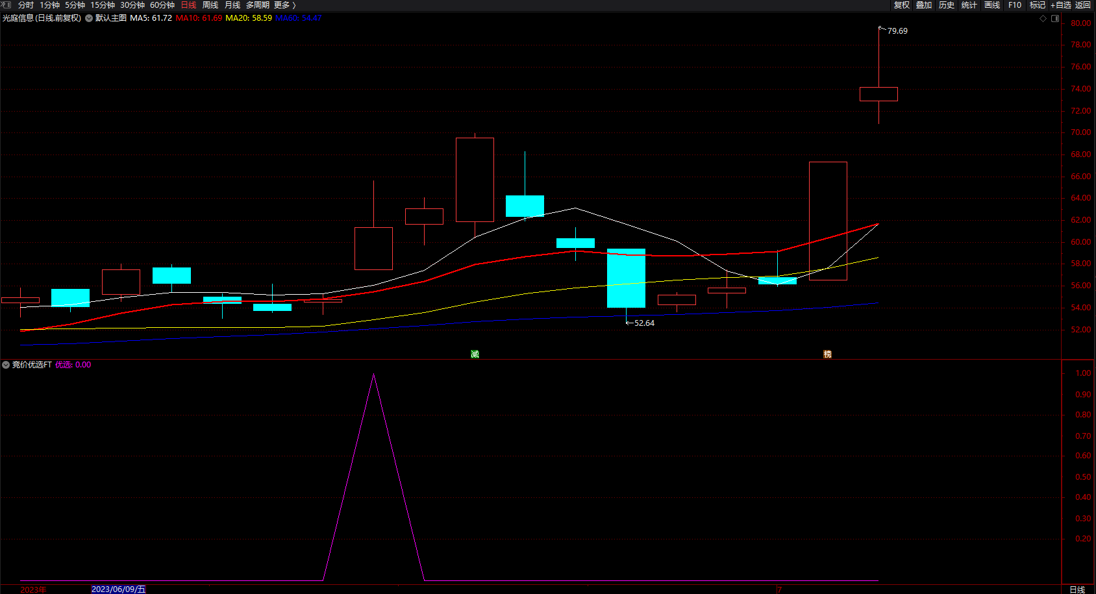
Task: Switch to 5分钟 period
Action: pos(75,5)
